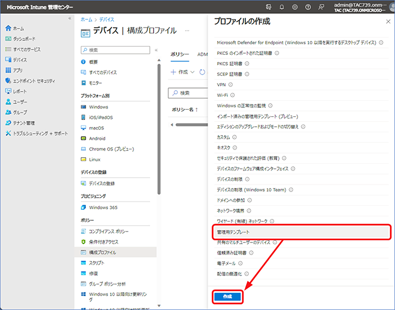Open the notifications bell icon
395x310 pixels.
click(x=281, y=7)
